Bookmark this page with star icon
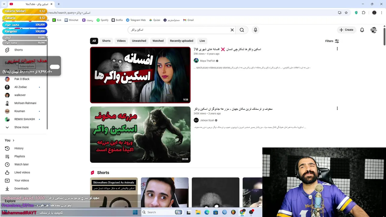 point(346,13)
